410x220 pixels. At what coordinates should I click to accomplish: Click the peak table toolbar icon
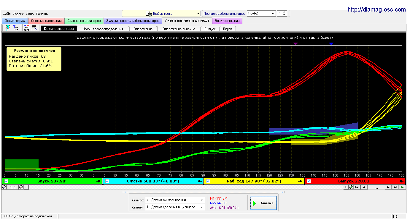[x=34, y=28]
